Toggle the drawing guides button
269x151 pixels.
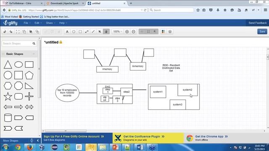(x=155, y=32)
